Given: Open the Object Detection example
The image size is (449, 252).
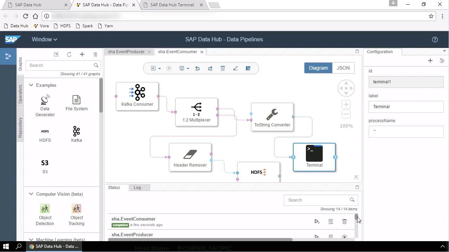Looking at the screenshot, I should [45, 215].
